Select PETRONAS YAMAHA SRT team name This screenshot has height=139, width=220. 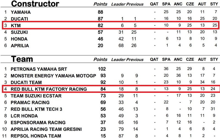39,69
